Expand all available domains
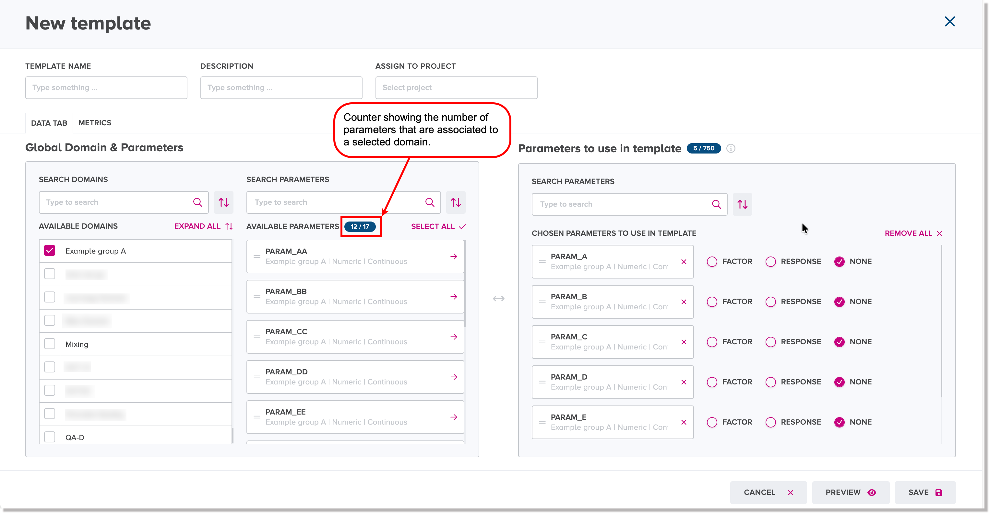 (x=204, y=226)
